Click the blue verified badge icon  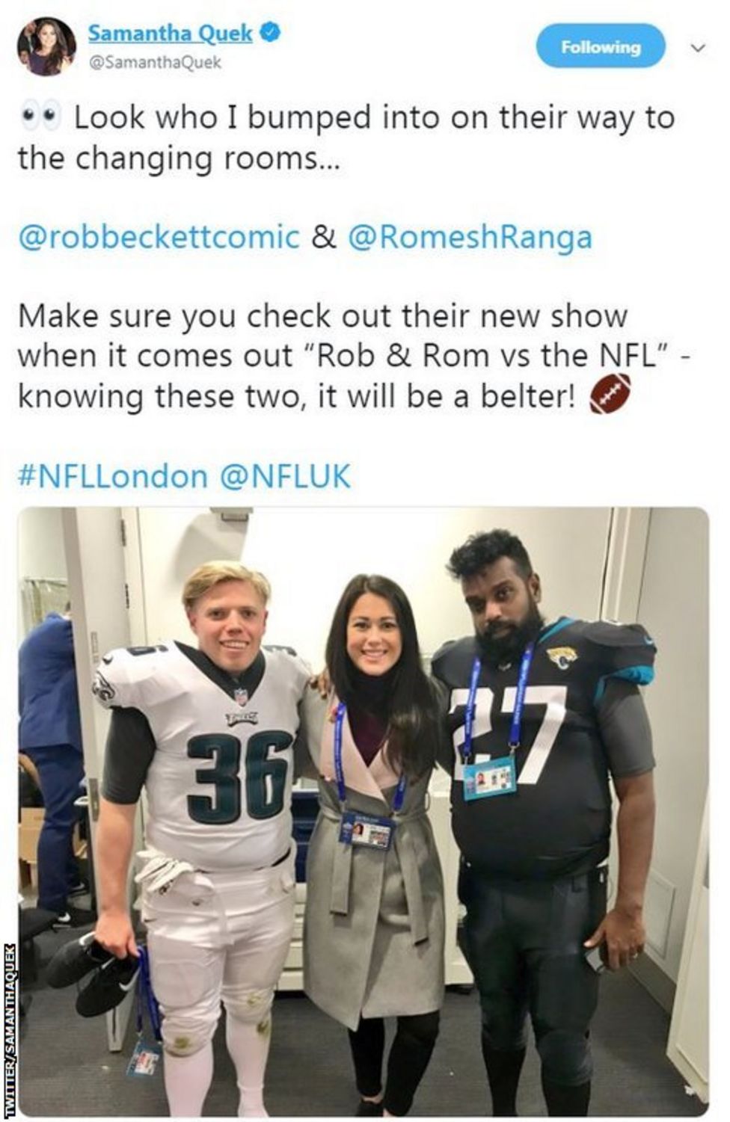point(270,32)
